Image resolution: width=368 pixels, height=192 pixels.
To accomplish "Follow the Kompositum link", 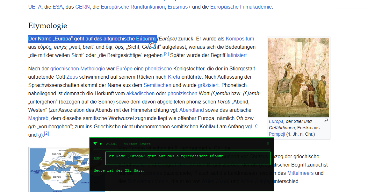I will coord(240,39).
